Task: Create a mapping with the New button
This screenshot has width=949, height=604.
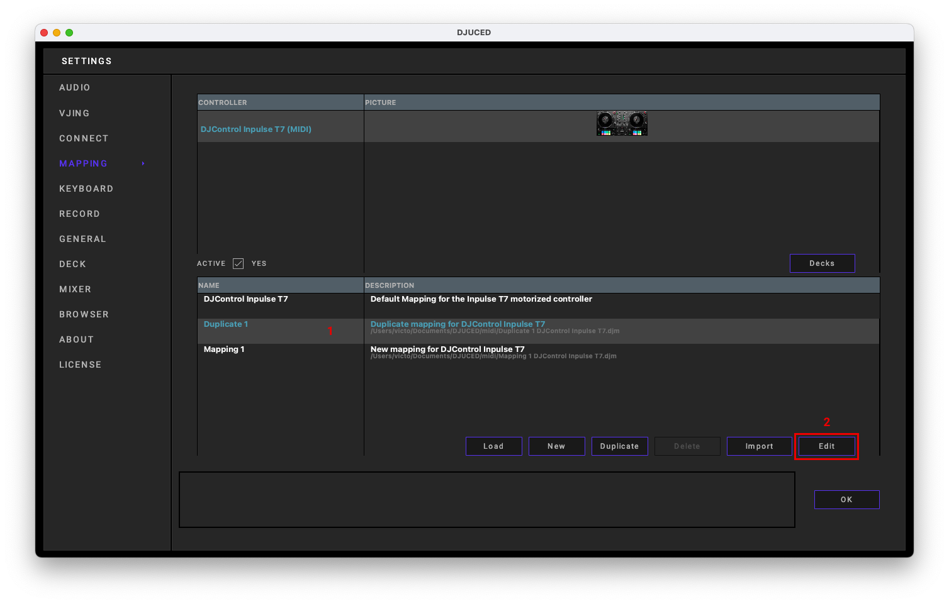Action: tap(556, 446)
